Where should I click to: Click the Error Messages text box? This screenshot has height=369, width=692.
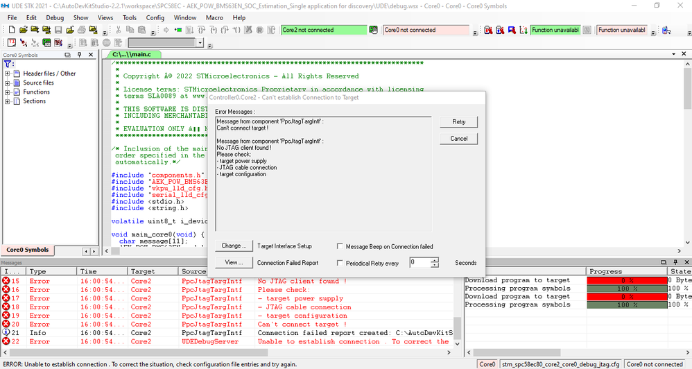[324, 174]
